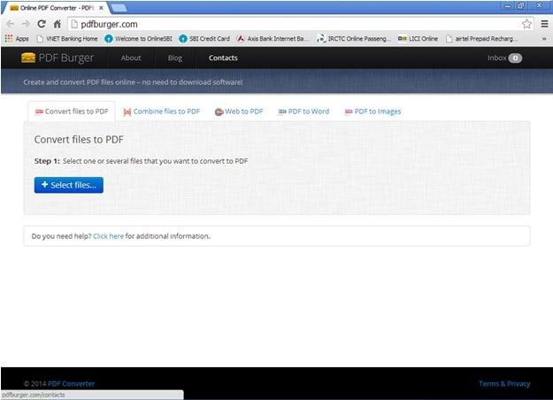Screen dimensions: 553x400
Task: Reload the page with refresh icon
Action: [42, 24]
